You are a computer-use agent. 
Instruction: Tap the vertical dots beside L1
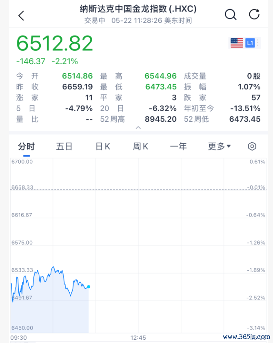pos(258,42)
